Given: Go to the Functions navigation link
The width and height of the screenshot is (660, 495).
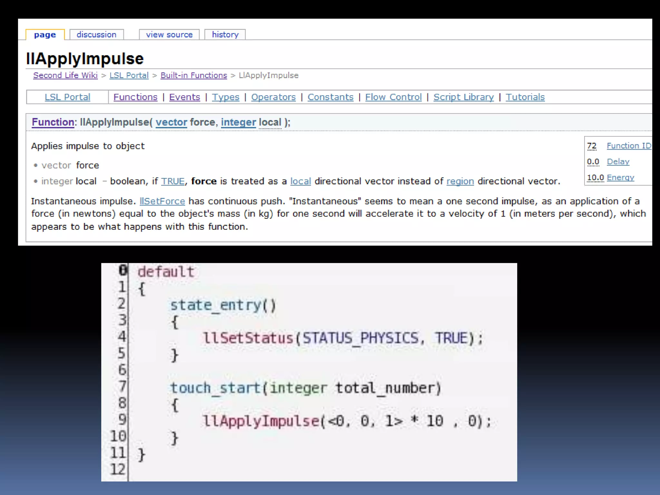Looking at the screenshot, I should 135,97.
